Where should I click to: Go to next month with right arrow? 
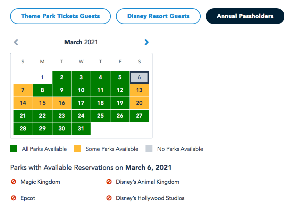(147, 42)
